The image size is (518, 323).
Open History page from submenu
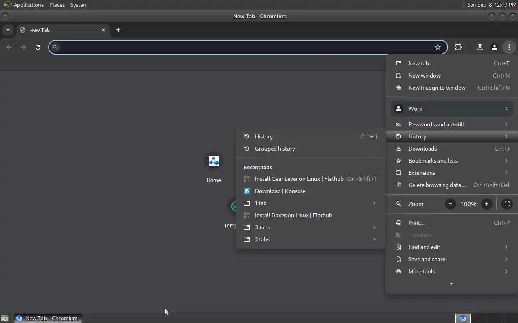coord(310,136)
